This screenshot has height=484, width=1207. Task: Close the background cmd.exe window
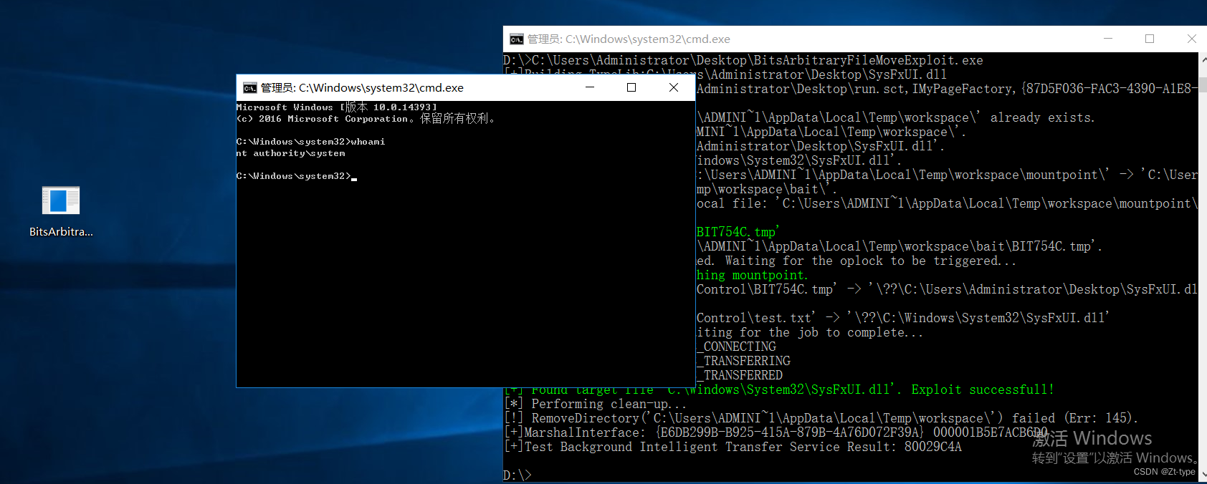point(1191,39)
